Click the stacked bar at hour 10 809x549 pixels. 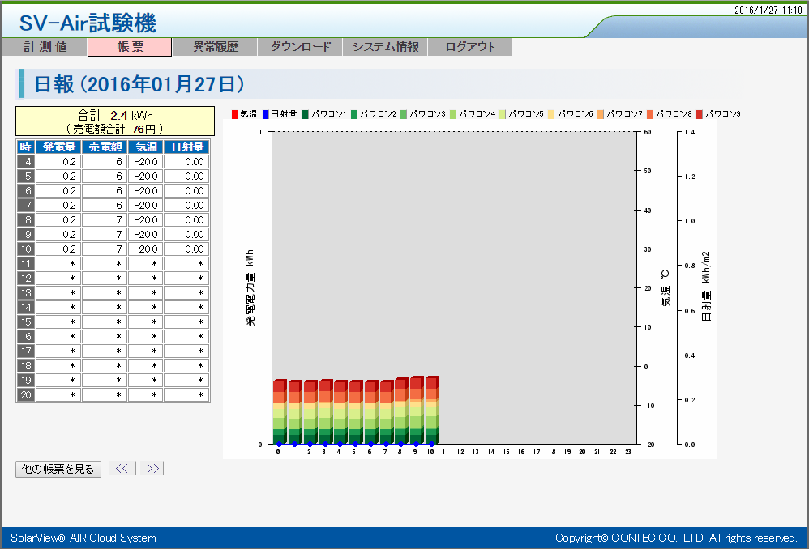pyautogui.click(x=431, y=411)
